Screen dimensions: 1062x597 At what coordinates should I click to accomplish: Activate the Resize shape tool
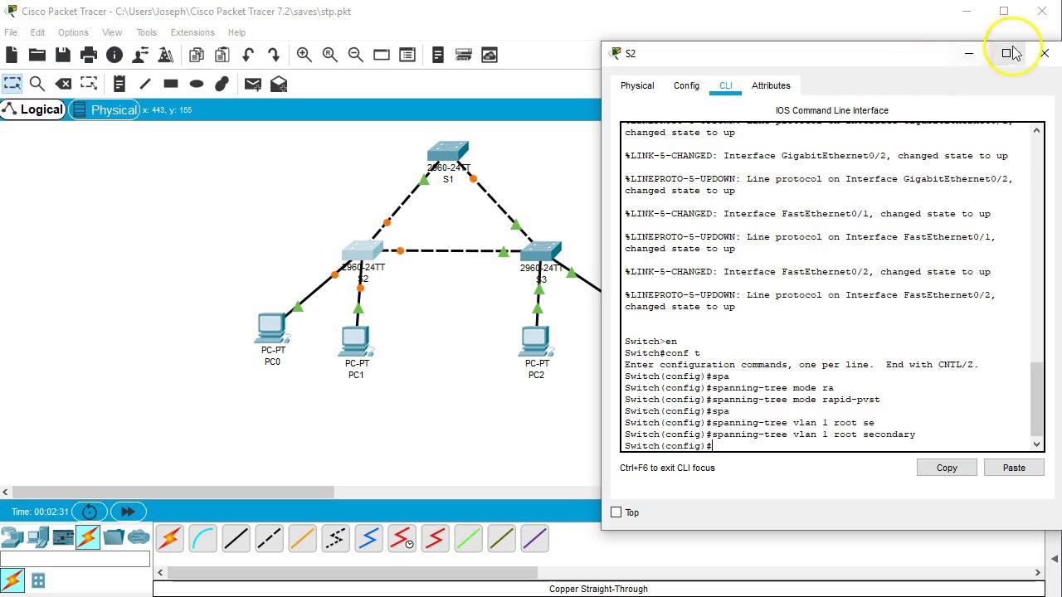click(89, 84)
